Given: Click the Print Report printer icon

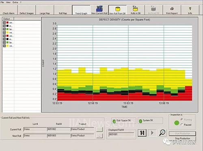Looking at the screenshot, I should pyautogui.click(x=172, y=9).
